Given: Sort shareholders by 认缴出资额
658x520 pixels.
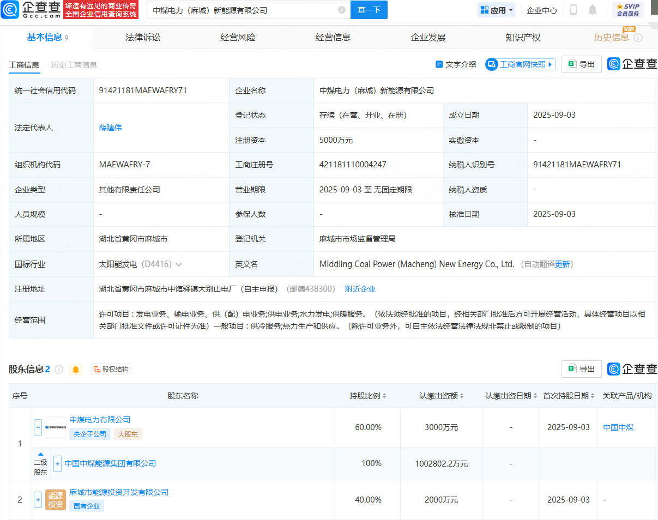Looking at the screenshot, I should tap(442, 396).
